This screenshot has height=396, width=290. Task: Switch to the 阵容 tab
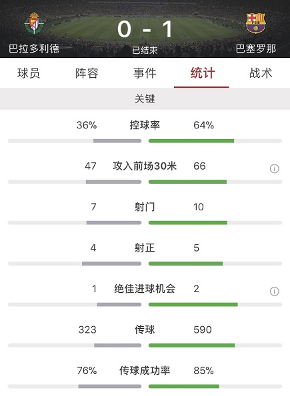pyautogui.click(x=87, y=73)
